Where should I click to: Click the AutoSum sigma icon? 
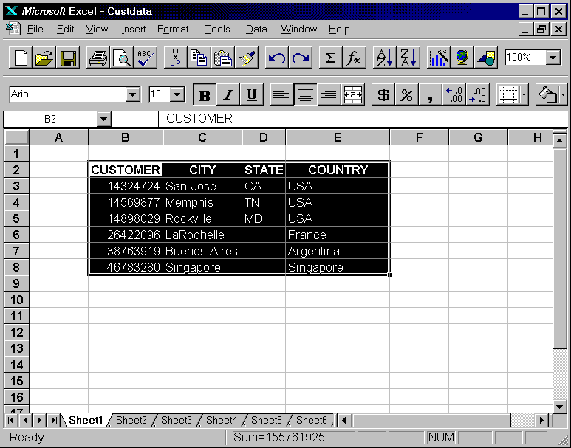click(x=330, y=58)
